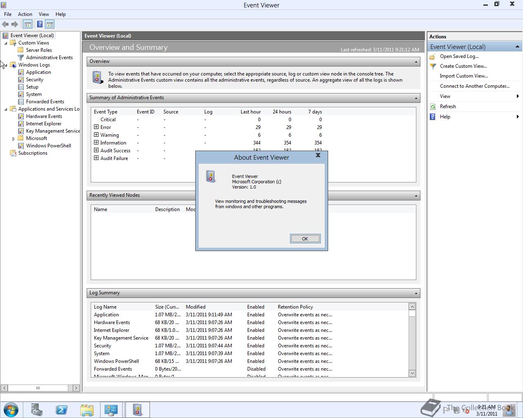Select the Security log icon in tree
This screenshot has width=523, height=418.
[21, 80]
